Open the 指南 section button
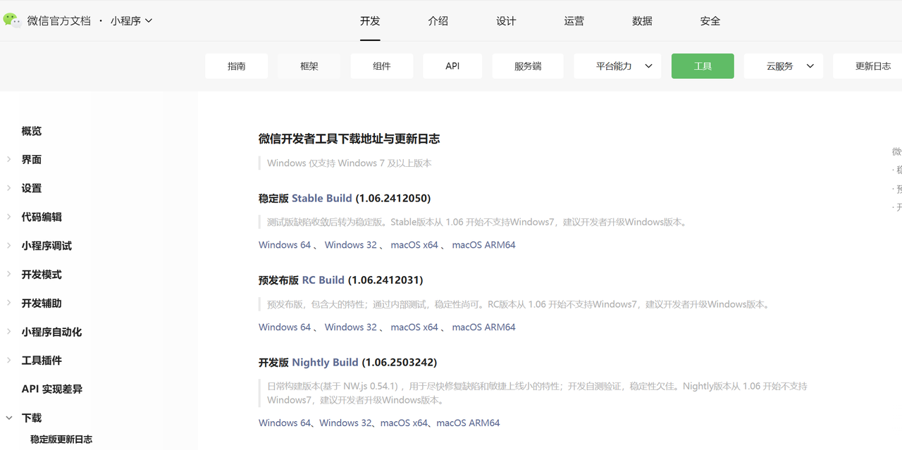Viewport: 902px width, 450px height. [237, 66]
